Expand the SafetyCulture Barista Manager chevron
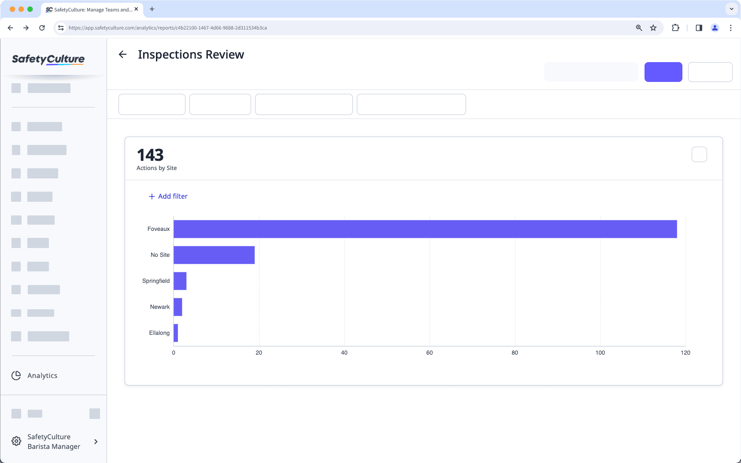 (x=96, y=441)
